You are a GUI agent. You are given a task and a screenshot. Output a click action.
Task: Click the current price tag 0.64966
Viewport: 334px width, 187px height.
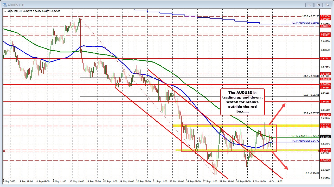coord(326,137)
